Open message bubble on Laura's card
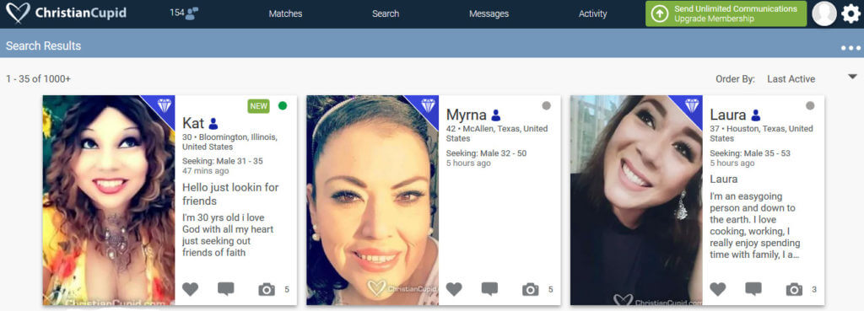Screen dimensions: 864x311 coord(753,289)
